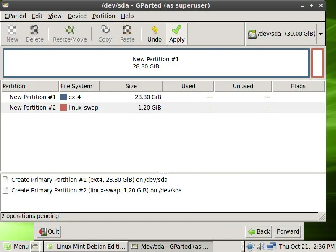Click the clock showing Thu Oct 21, 2:36 PM
336x252 pixels.
pos(307,247)
